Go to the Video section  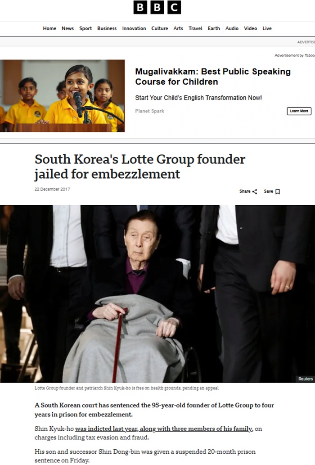(x=250, y=28)
